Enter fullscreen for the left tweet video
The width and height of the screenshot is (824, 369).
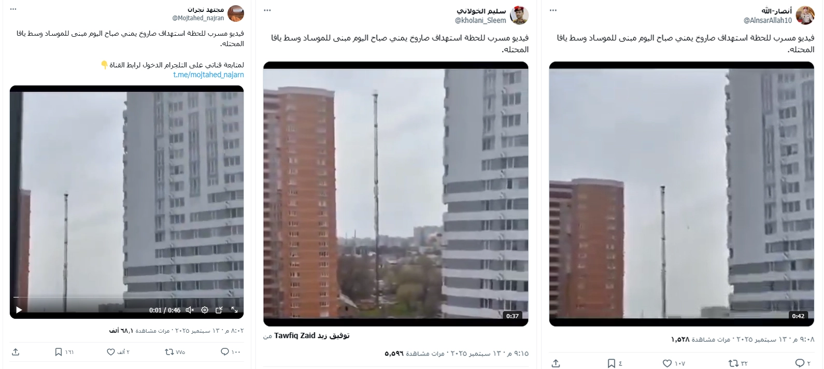[234, 310]
